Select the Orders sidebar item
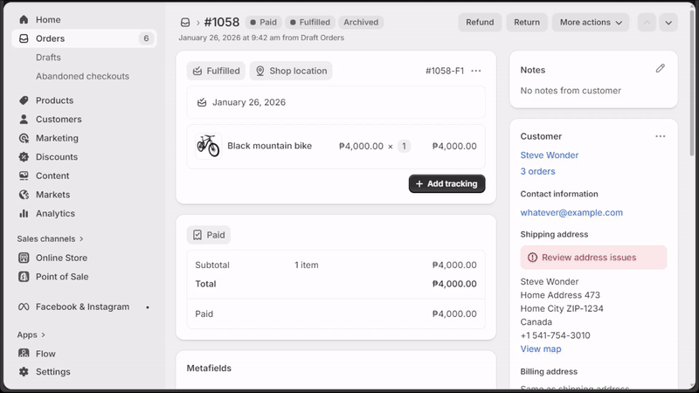Screen dimensions: 699x393 (84, 38)
